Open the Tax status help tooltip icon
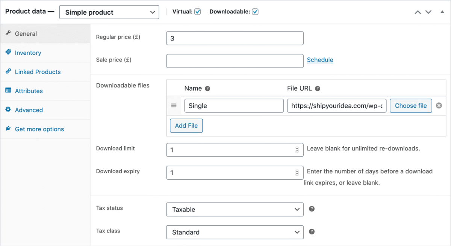 point(312,209)
